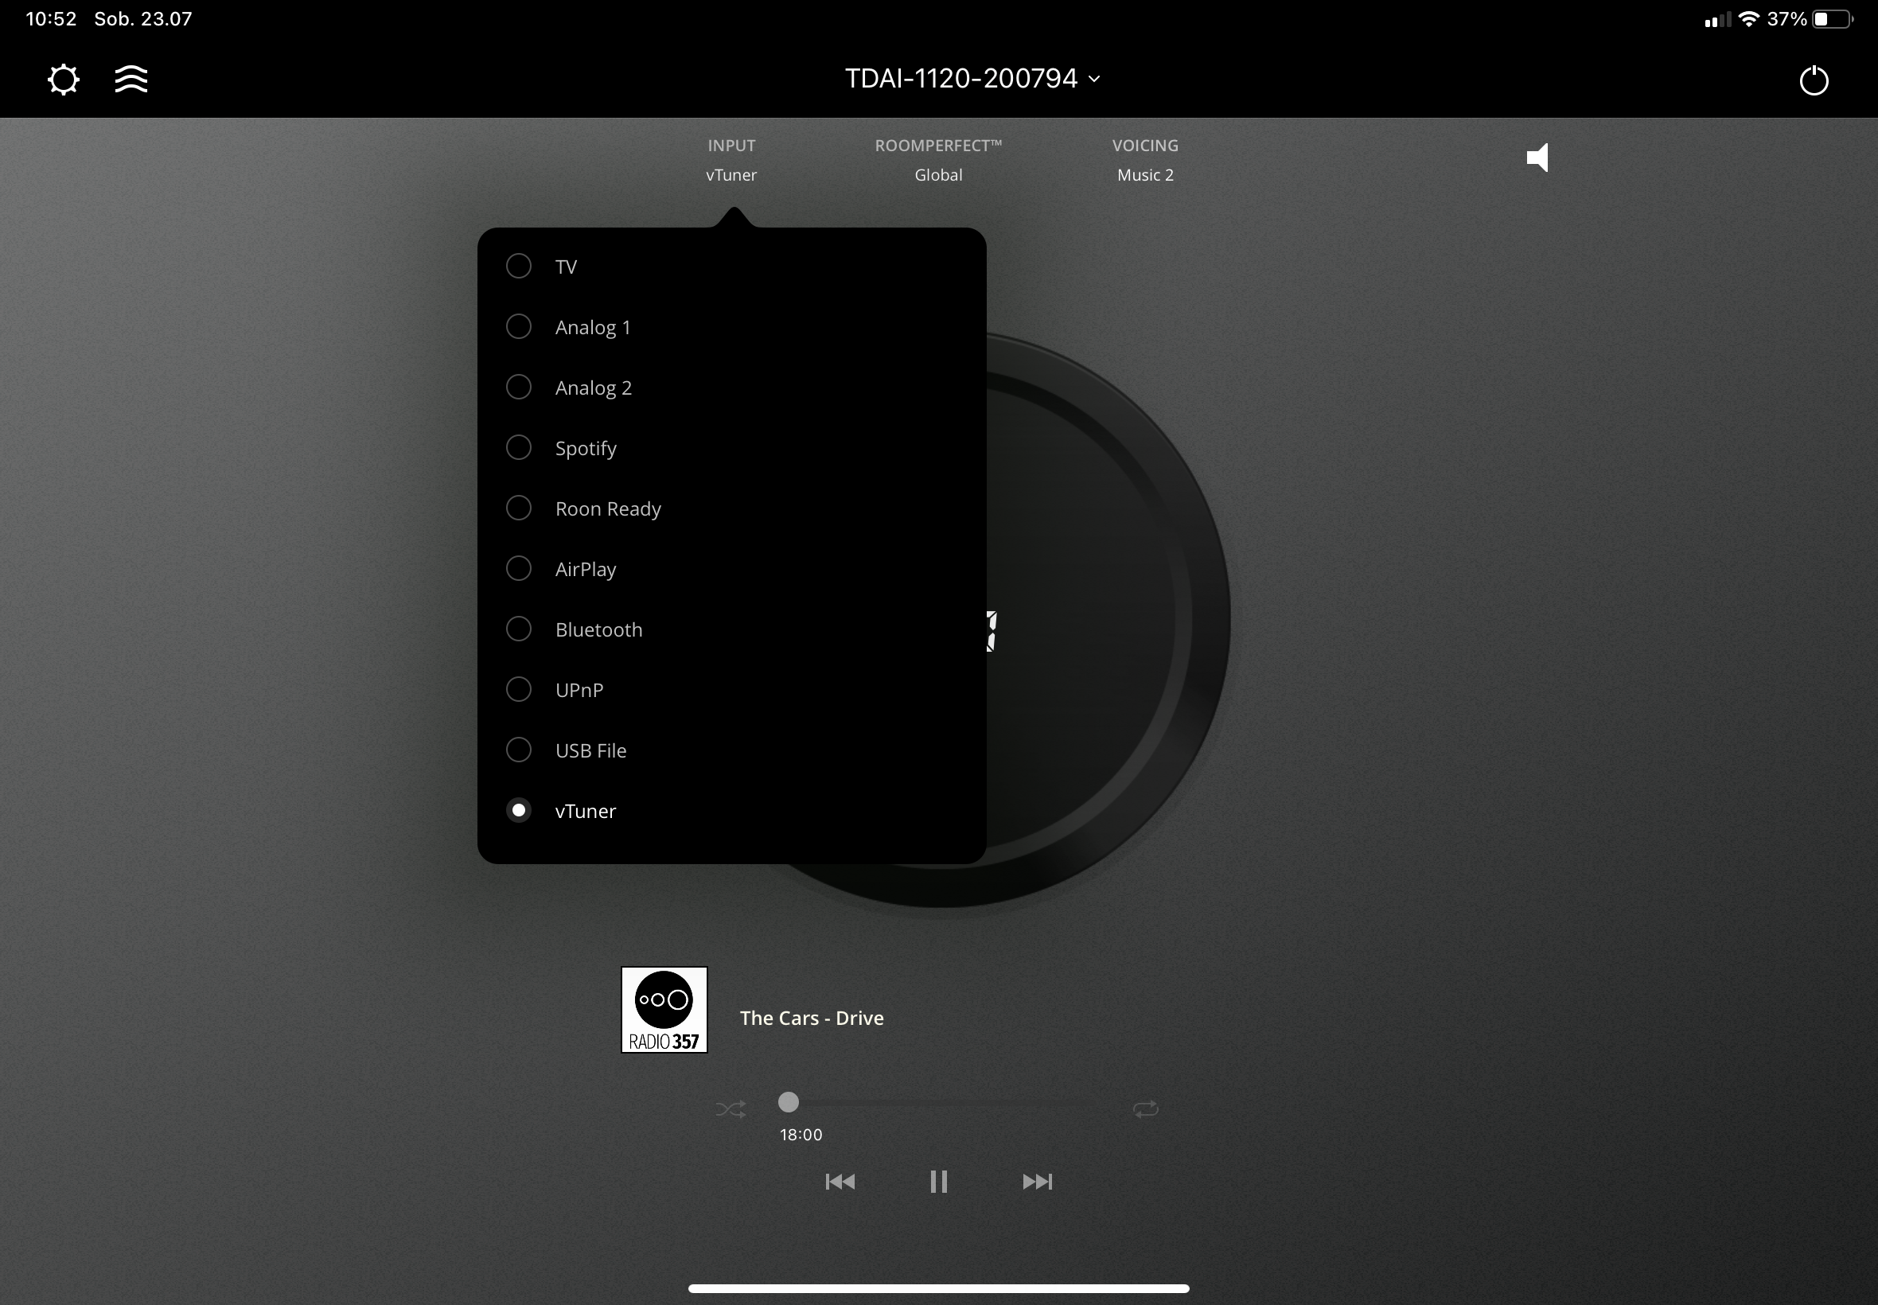Open the TDAI-1120-200794 device dropdown

[x=972, y=79]
